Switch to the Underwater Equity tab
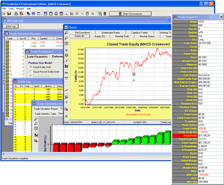 (111, 33)
